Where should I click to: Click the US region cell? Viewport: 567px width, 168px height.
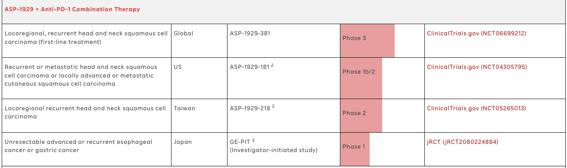coord(178,67)
